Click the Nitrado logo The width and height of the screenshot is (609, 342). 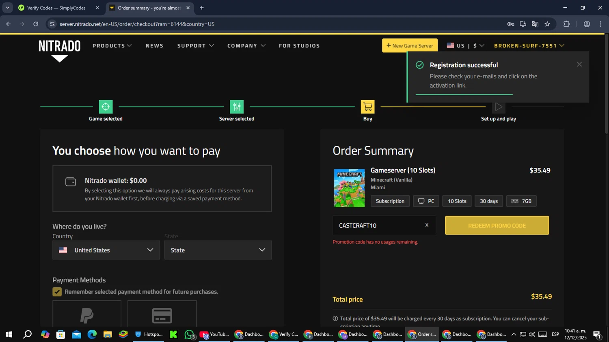(60, 50)
